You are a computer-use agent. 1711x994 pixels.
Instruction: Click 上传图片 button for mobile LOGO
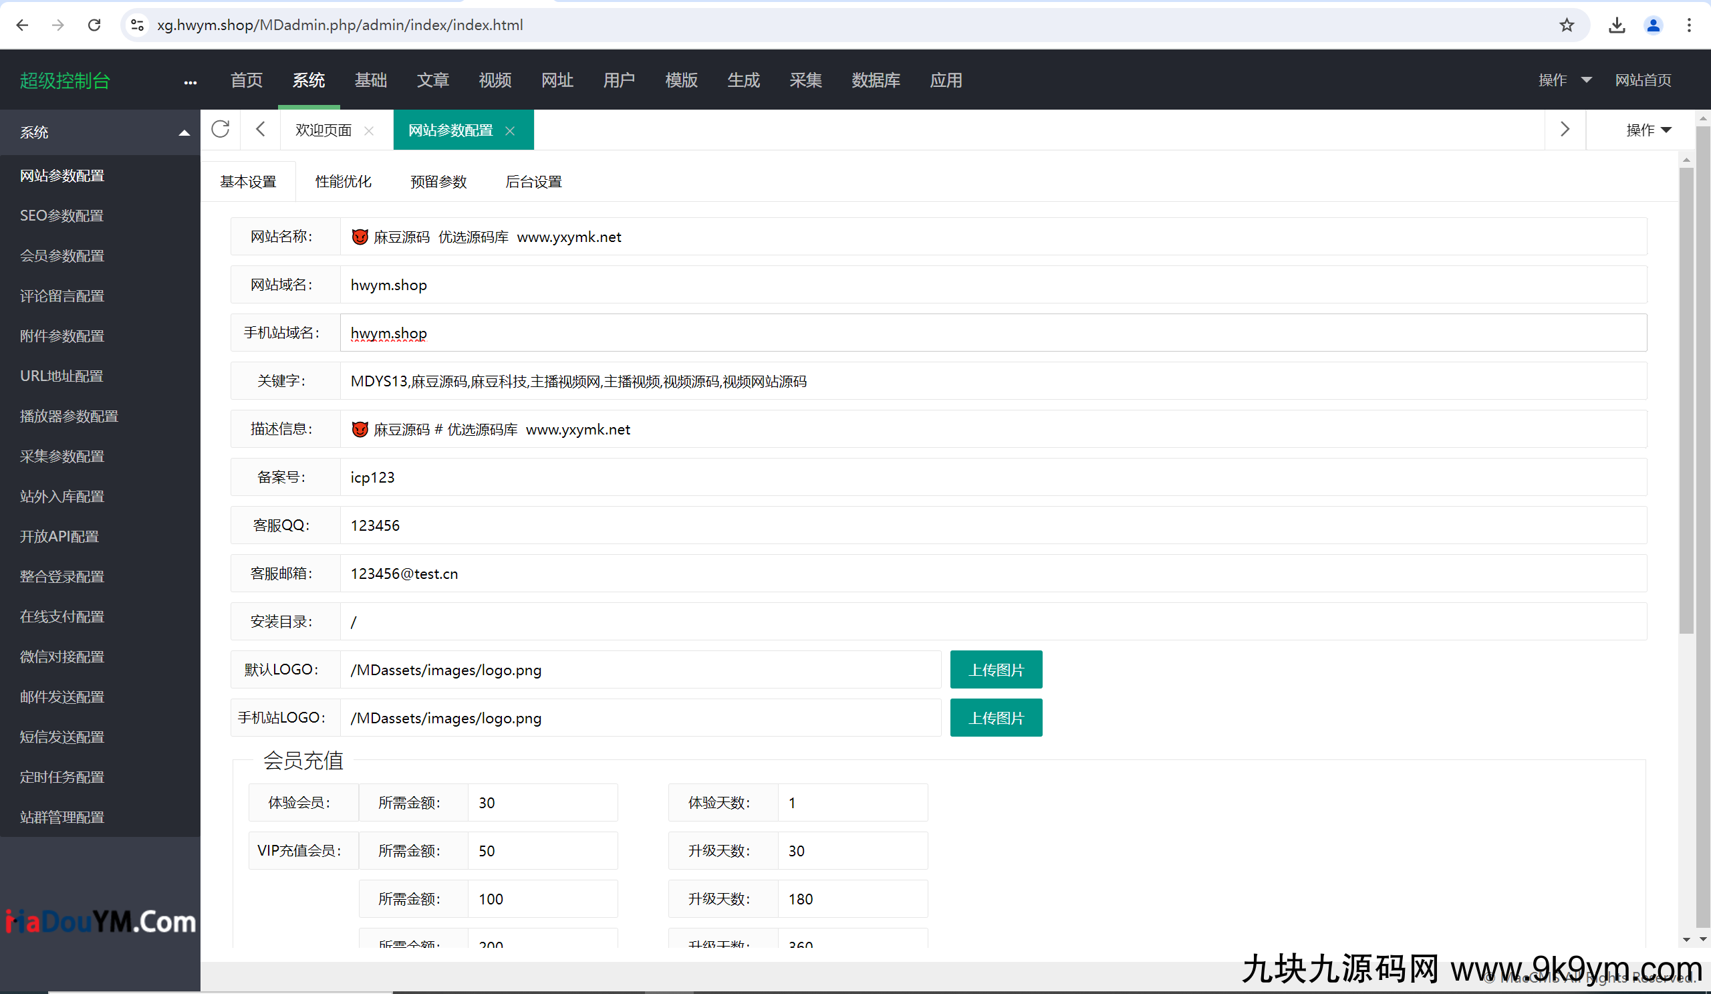(997, 719)
